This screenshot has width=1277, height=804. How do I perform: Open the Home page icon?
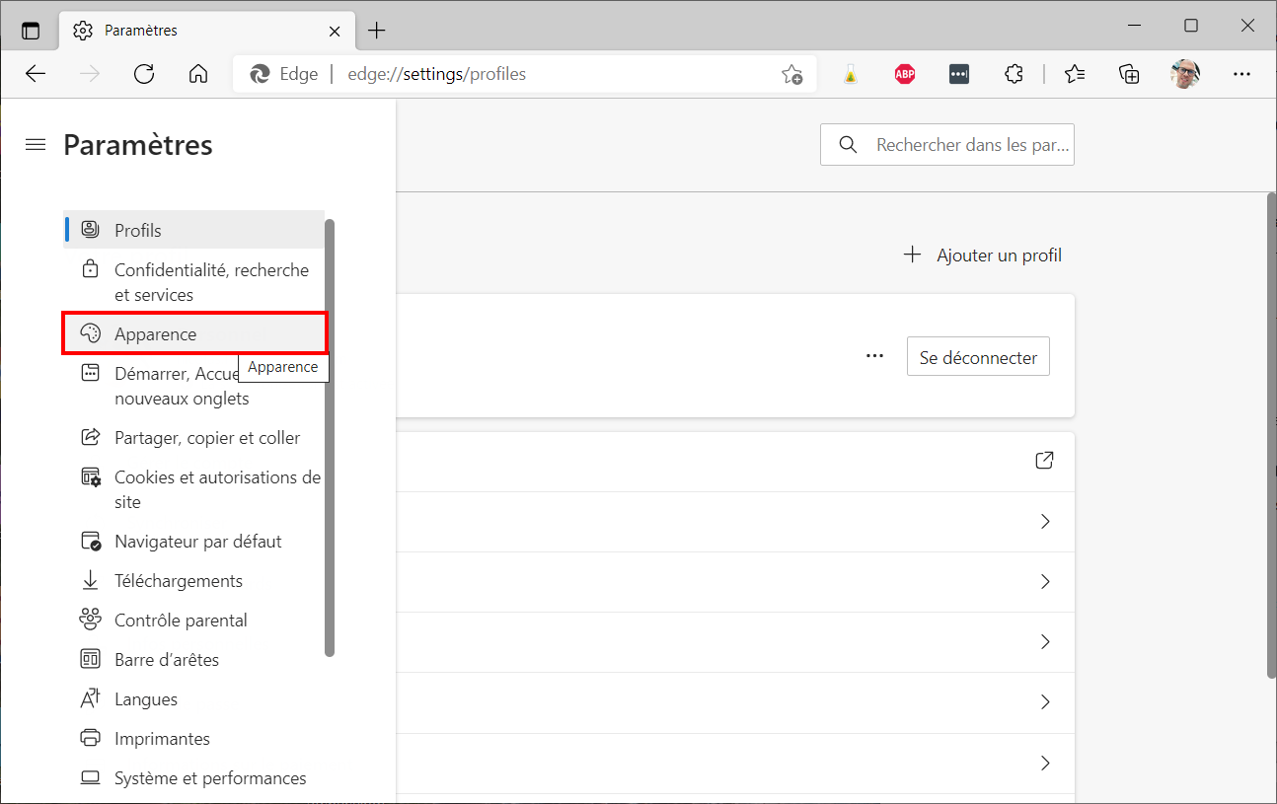point(198,74)
